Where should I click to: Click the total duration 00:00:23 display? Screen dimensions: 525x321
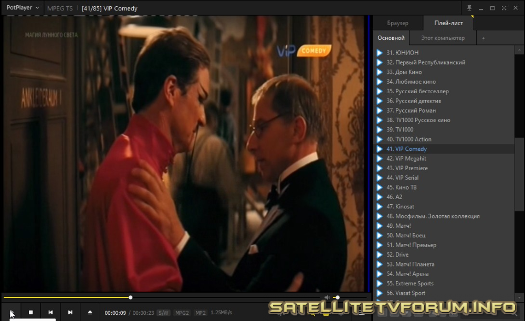143,313
